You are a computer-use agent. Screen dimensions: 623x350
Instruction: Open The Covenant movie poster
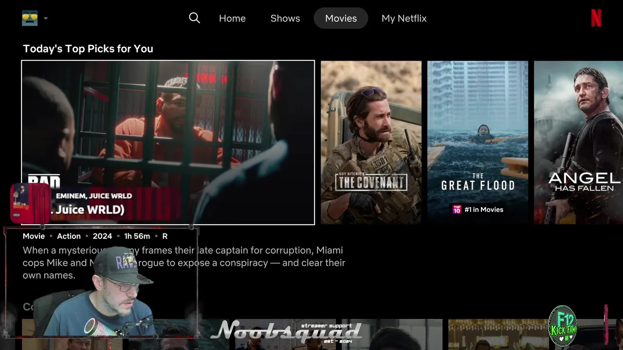coord(371,142)
